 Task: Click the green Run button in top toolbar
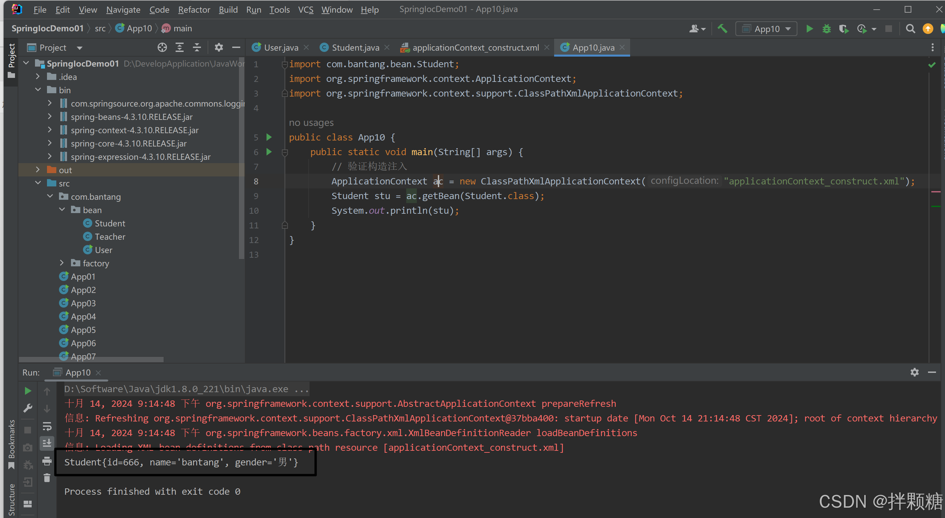coord(809,29)
